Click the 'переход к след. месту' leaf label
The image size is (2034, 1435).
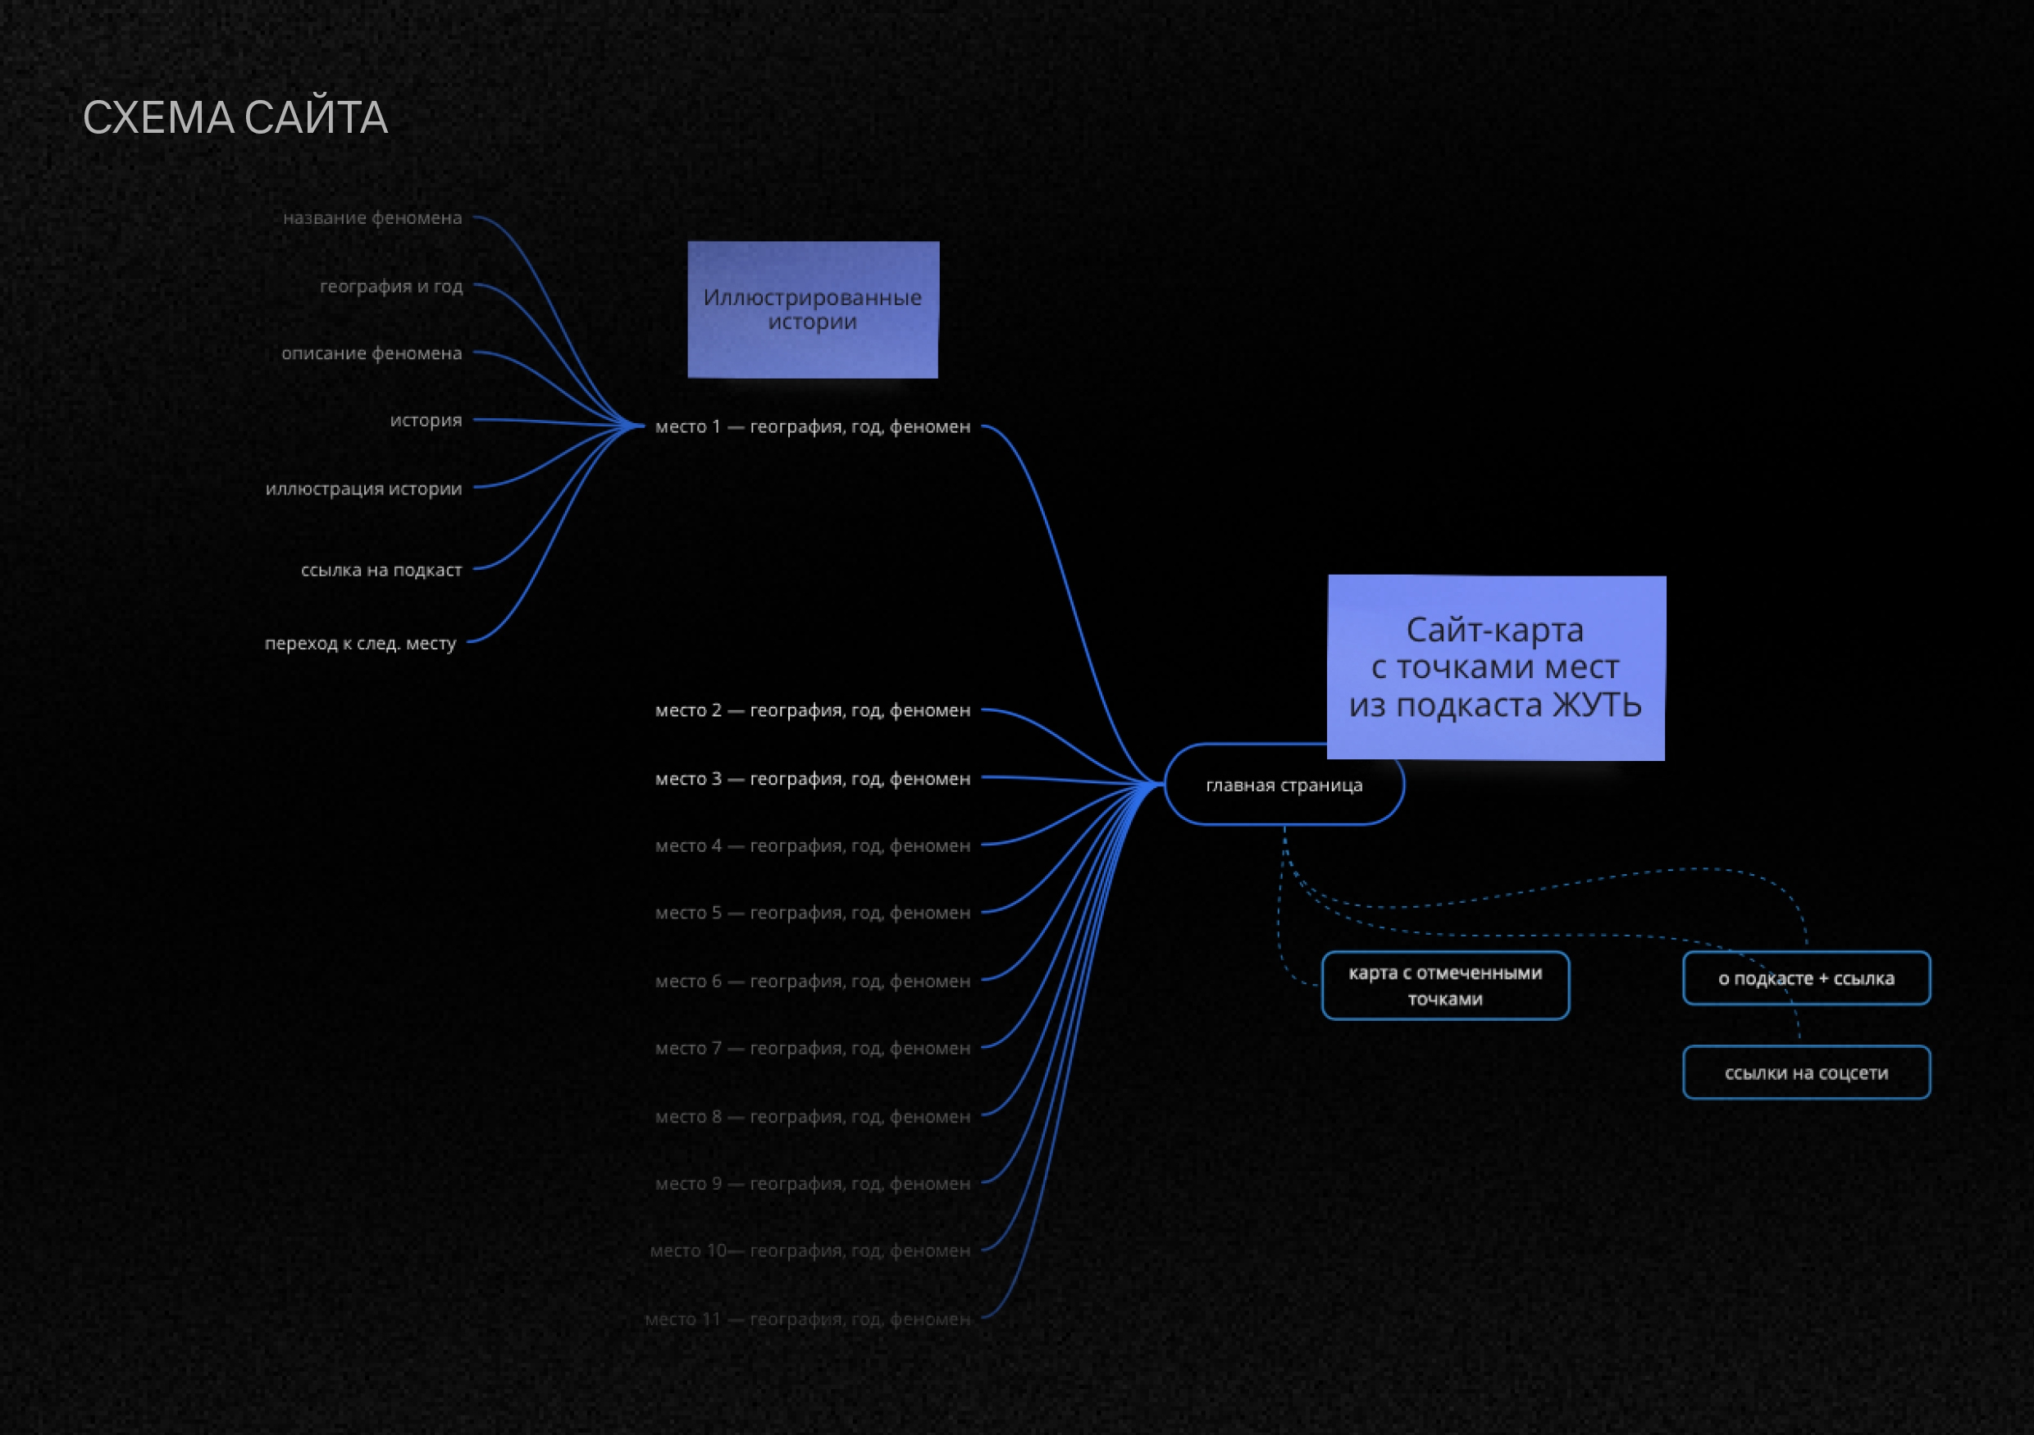point(360,643)
